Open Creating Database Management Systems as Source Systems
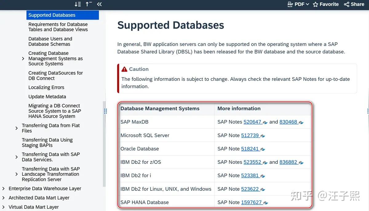The image size is (369, 211). (56, 58)
